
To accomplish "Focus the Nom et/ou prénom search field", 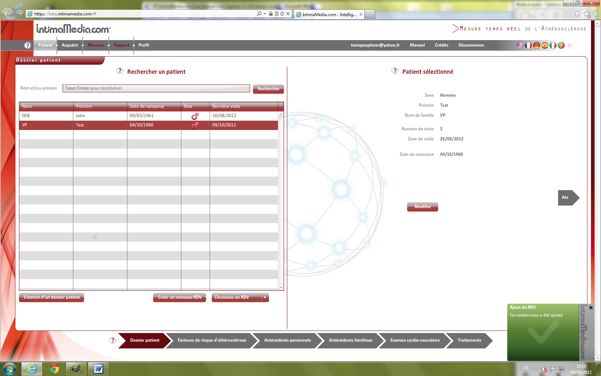I will pos(156,88).
